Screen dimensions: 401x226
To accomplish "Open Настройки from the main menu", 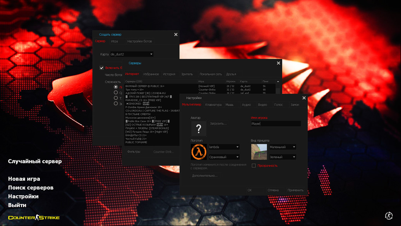I will point(23,196).
